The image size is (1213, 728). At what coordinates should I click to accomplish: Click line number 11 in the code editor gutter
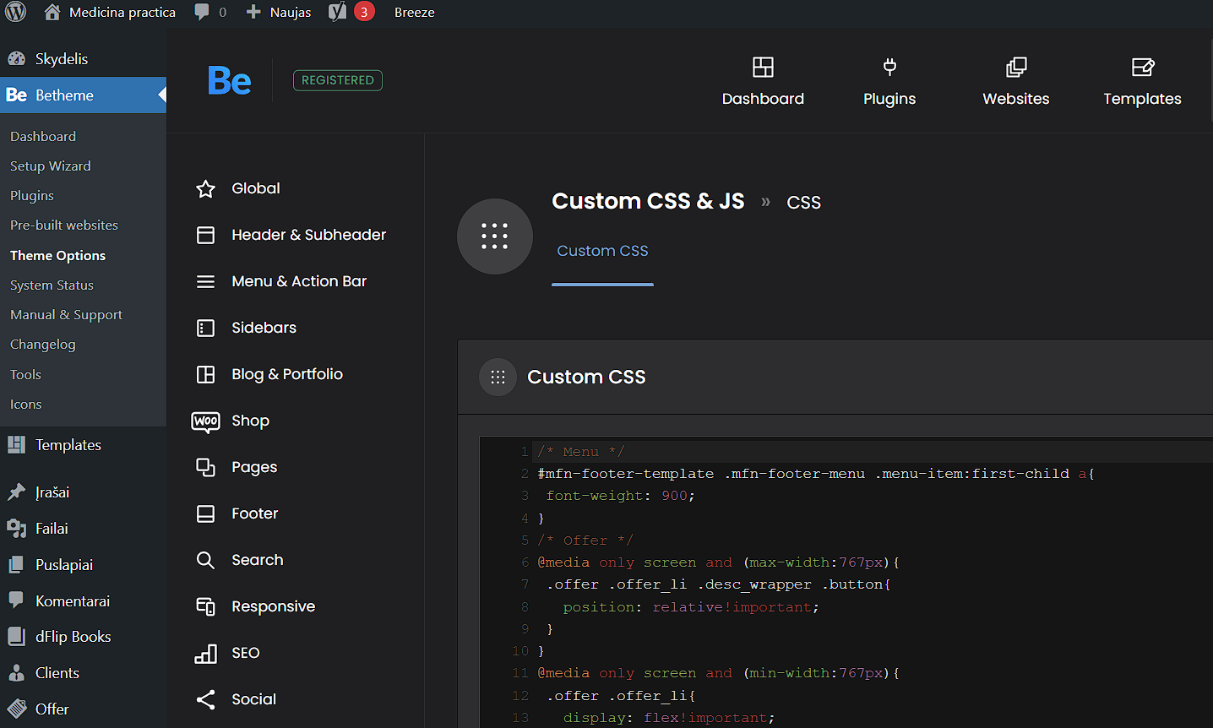tap(520, 673)
